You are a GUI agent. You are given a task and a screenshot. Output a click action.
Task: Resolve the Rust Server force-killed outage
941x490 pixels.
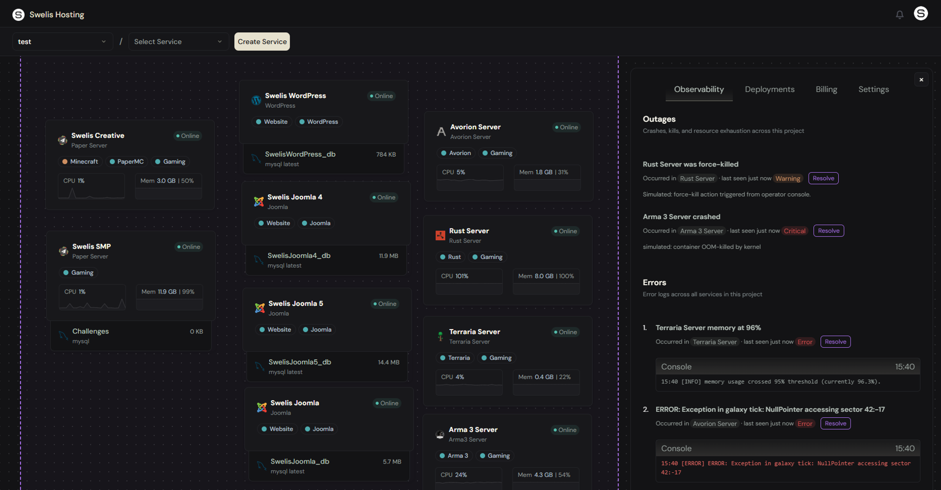[823, 178]
